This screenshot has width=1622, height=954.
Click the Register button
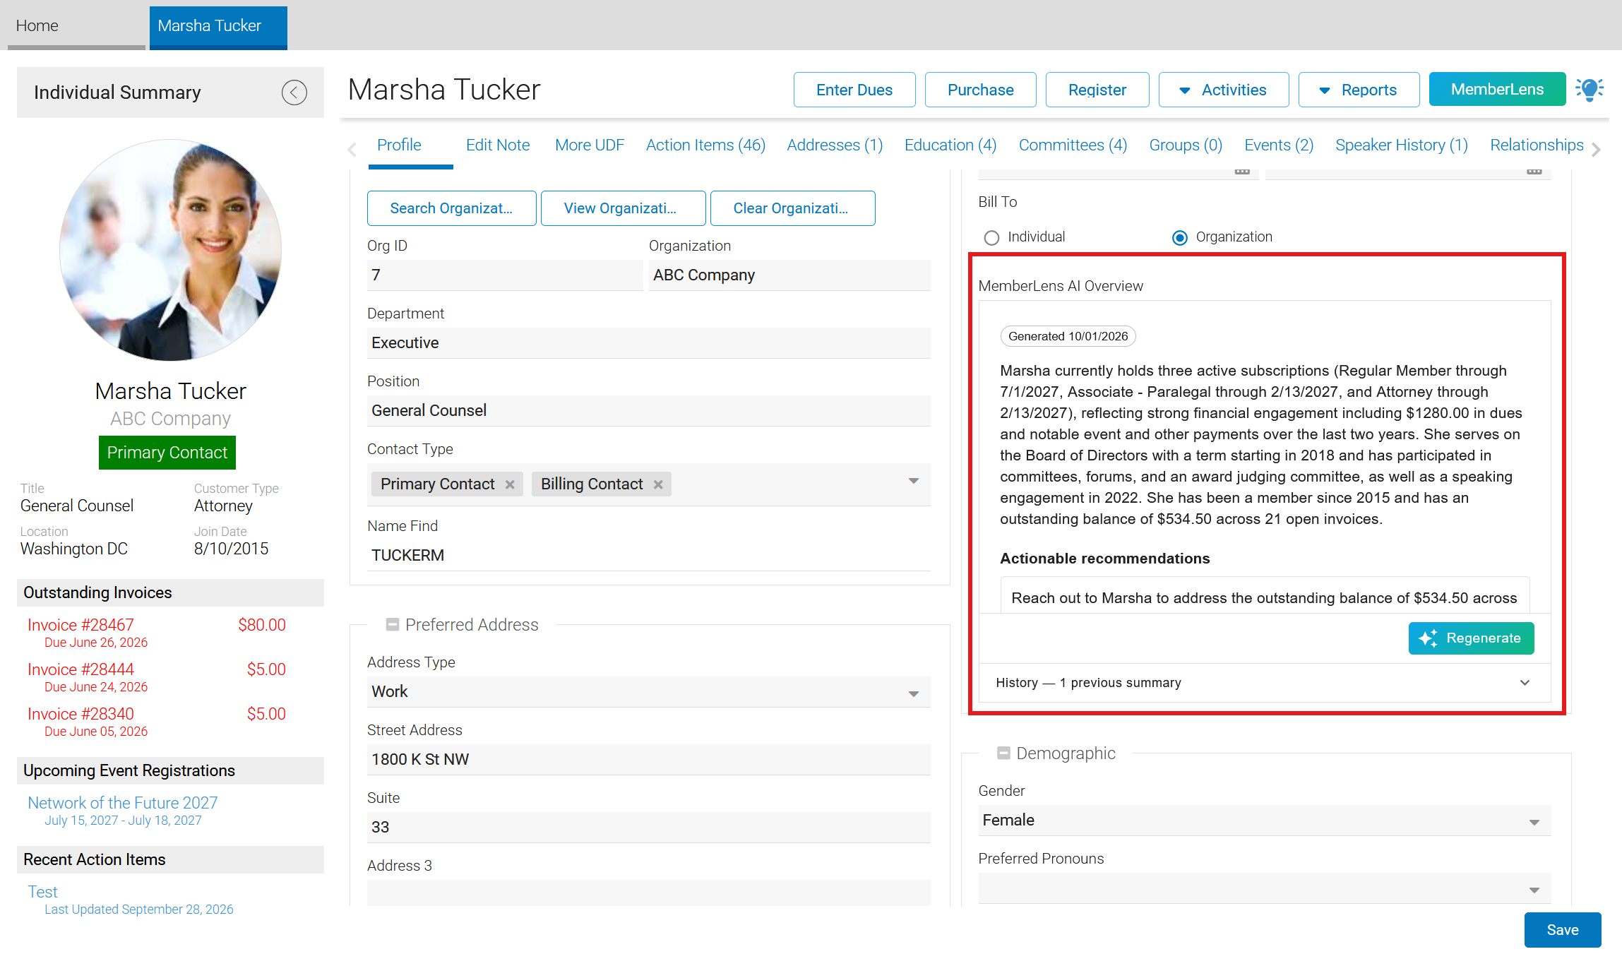pyautogui.click(x=1097, y=90)
